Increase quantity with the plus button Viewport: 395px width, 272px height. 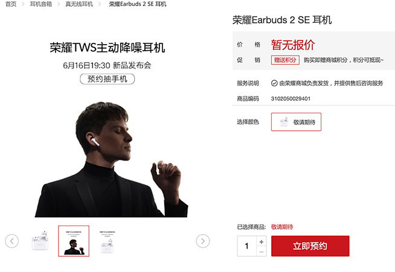262,242
